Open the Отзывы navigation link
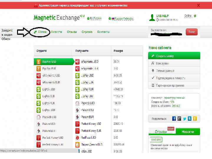212x159 pixels. (x=72, y=32)
